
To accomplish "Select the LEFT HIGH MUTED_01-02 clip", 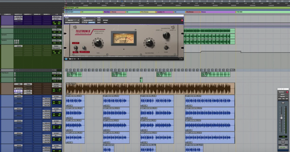I will [x=75, y=101].
